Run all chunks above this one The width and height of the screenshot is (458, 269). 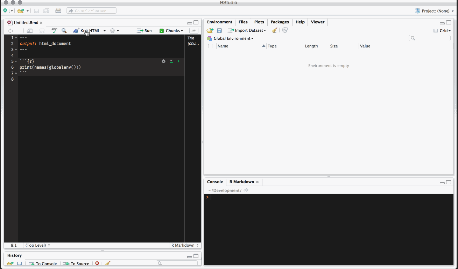171,61
